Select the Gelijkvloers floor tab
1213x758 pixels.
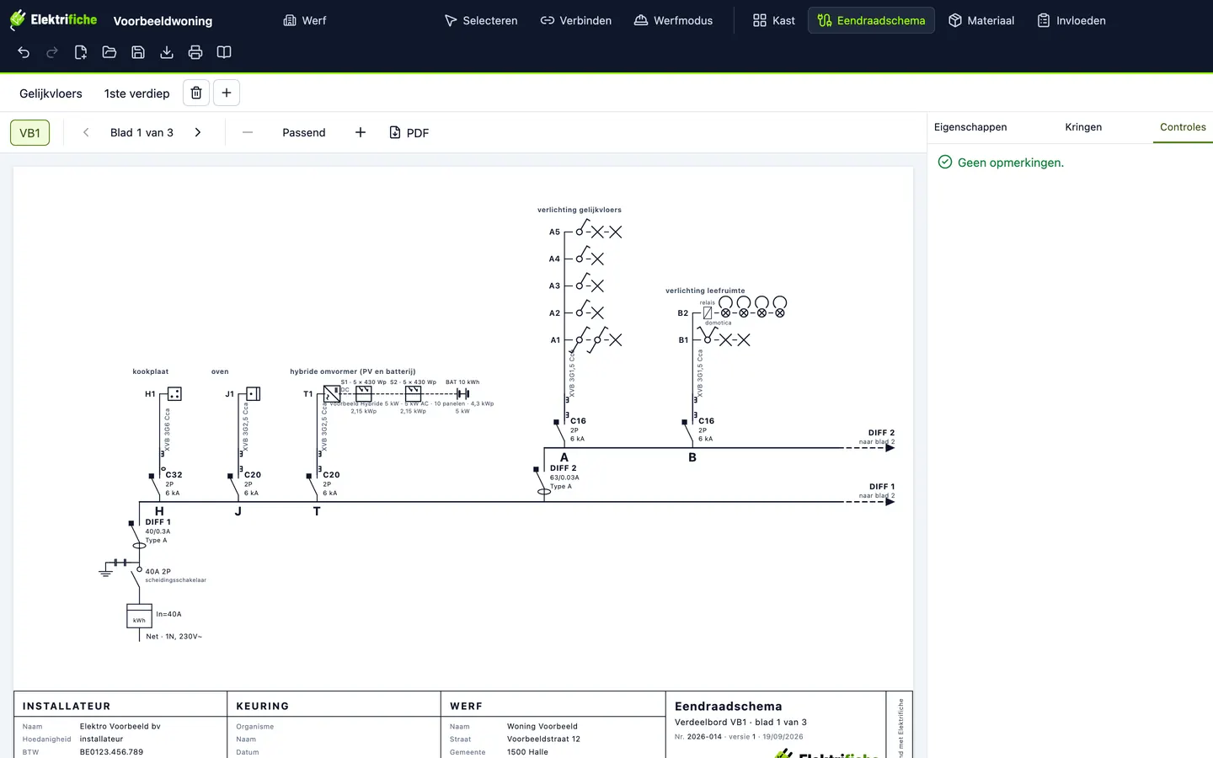pyautogui.click(x=51, y=93)
